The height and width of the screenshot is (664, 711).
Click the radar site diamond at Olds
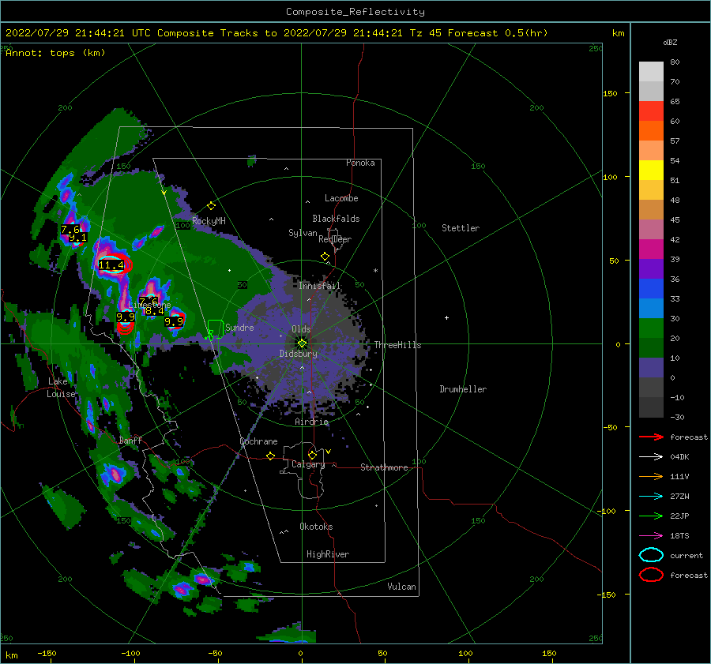(x=302, y=343)
